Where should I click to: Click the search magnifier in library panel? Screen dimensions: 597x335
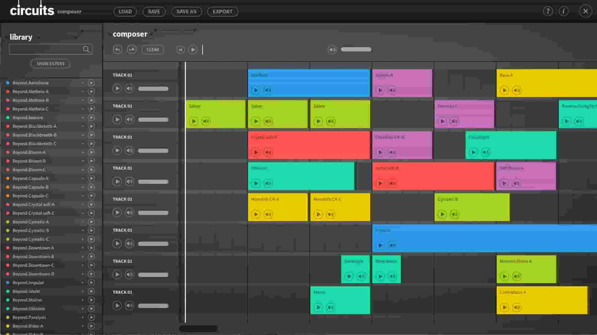(x=86, y=49)
